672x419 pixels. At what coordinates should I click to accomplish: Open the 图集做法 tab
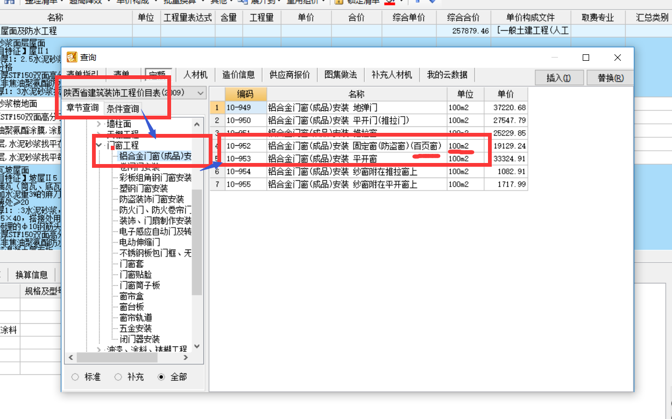pos(341,75)
